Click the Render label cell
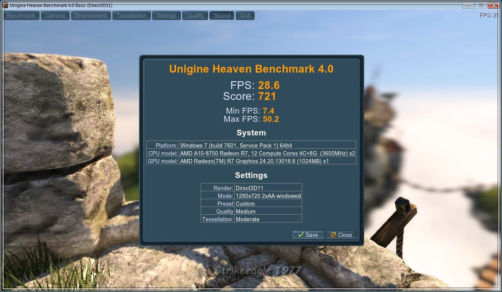502x292 pixels. 217,188
